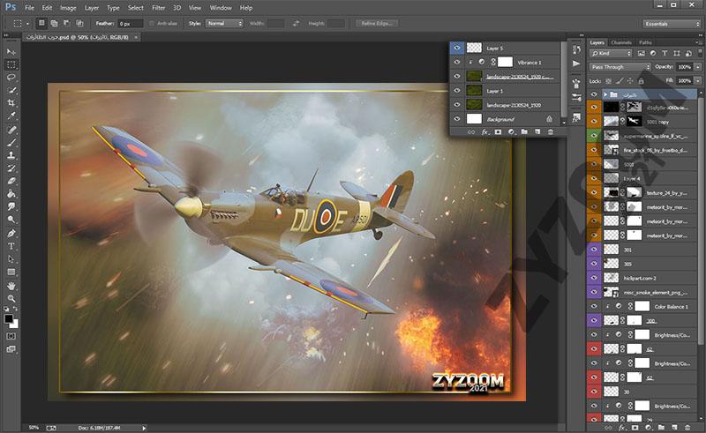706x433 pixels.
Task: Open the Kind filter dropdown
Action: click(x=611, y=53)
